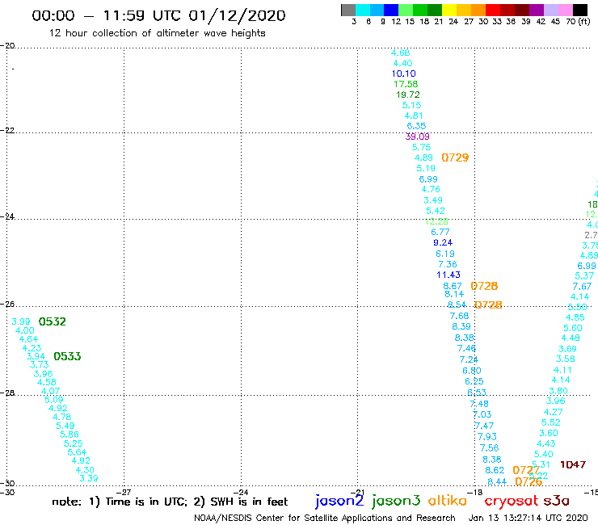Click the 7.03 wave height value

[x=482, y=414]
